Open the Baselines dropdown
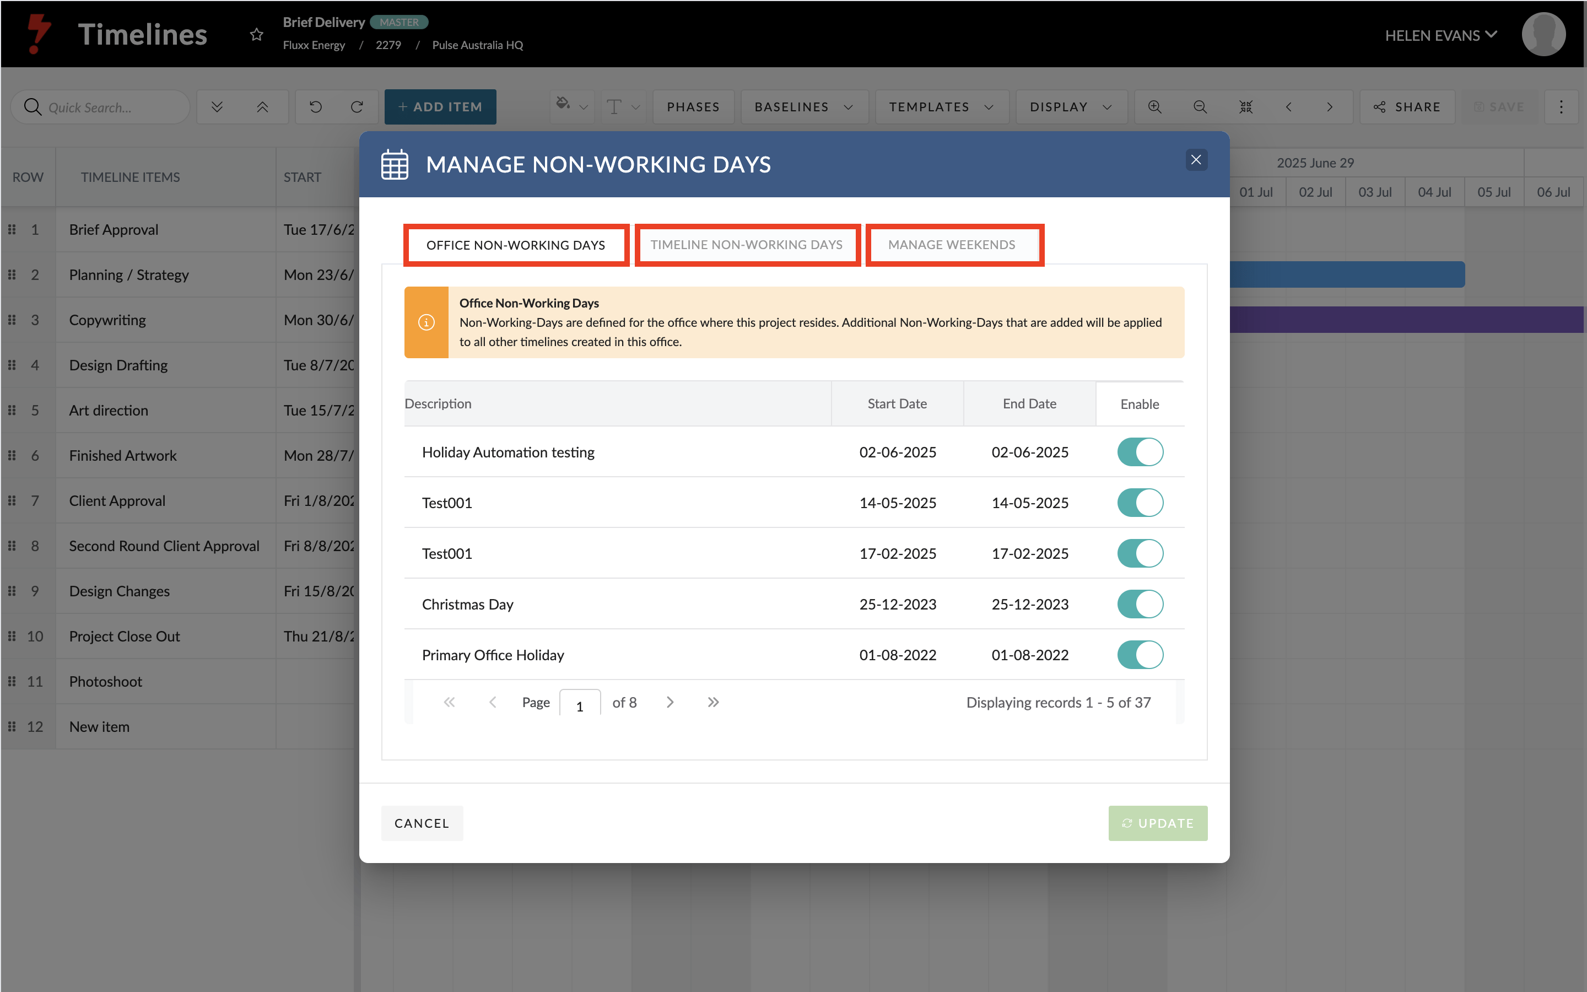Image resolution: width=1587 pixels, height=992 pixels. click(x=804, y=107)
